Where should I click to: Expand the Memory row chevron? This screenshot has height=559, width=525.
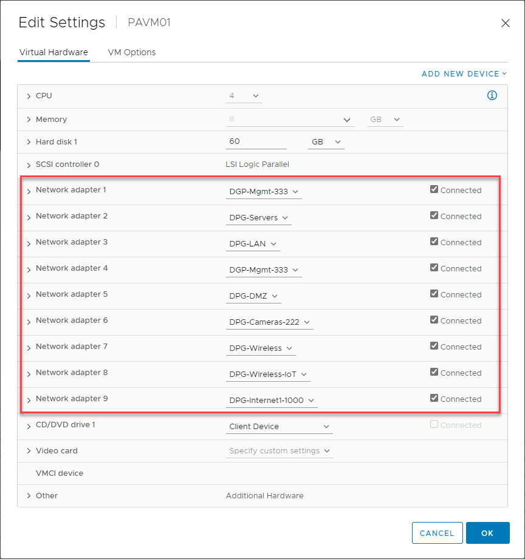click(29, 120)
